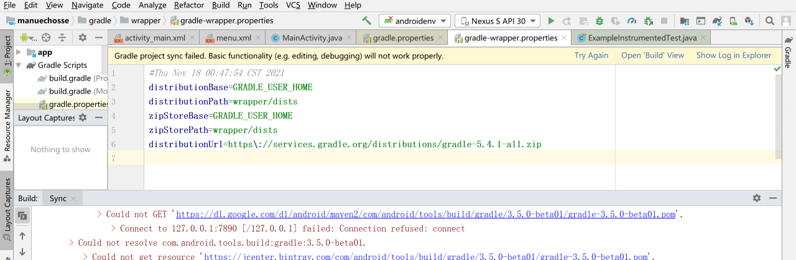Locate current file with crosshair icon
The width and height of the screenshot is (796, 260).
(45, 38)
